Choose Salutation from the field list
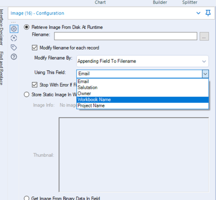The image size is (216, 200). click(x=143, y=88)
